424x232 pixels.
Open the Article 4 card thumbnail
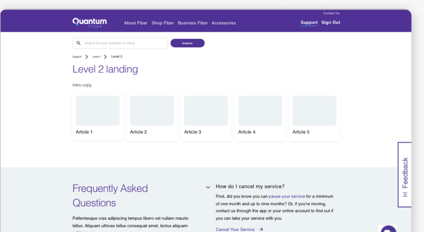(260, 111)
